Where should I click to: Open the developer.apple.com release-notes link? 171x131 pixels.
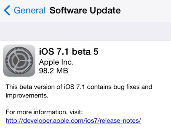73,121
